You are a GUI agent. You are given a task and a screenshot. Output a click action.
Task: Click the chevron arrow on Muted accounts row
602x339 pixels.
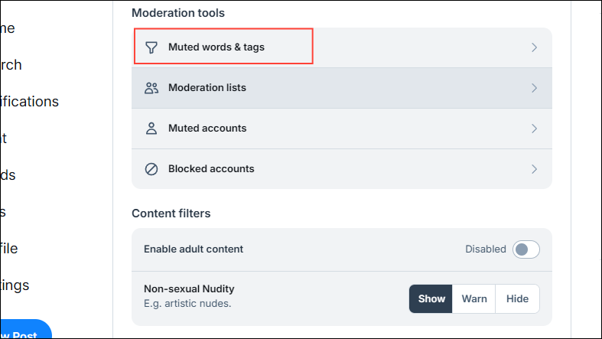point(534,129)
